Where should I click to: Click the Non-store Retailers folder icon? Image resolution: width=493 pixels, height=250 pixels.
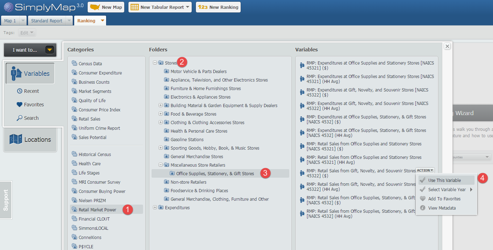pyautogui.click(x=166, y=182)
